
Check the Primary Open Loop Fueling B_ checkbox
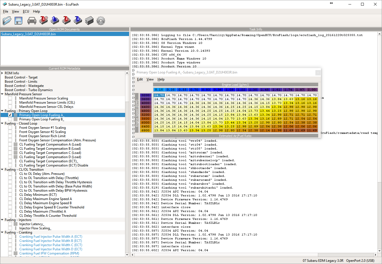[10, 119]
